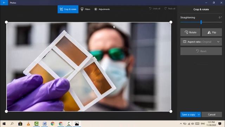
Task: Open the network icon in system tray
Action: coord(189,124)
